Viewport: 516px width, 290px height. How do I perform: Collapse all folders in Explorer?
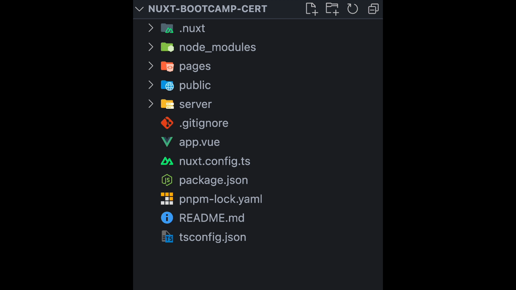[373, 9]
